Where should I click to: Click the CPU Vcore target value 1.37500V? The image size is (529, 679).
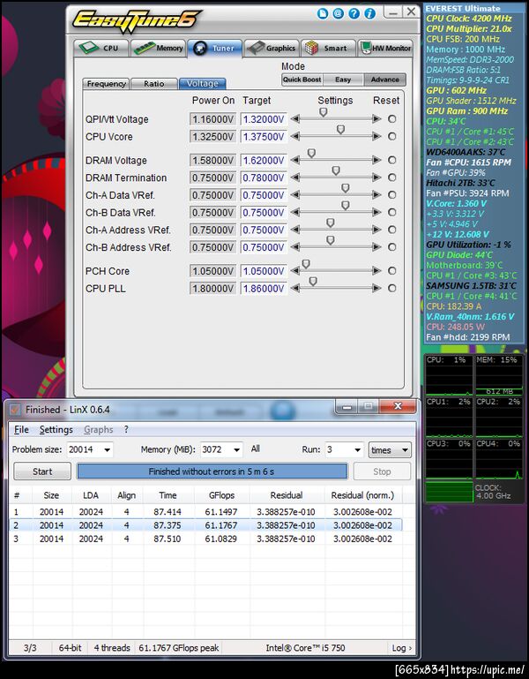point(264,137)
